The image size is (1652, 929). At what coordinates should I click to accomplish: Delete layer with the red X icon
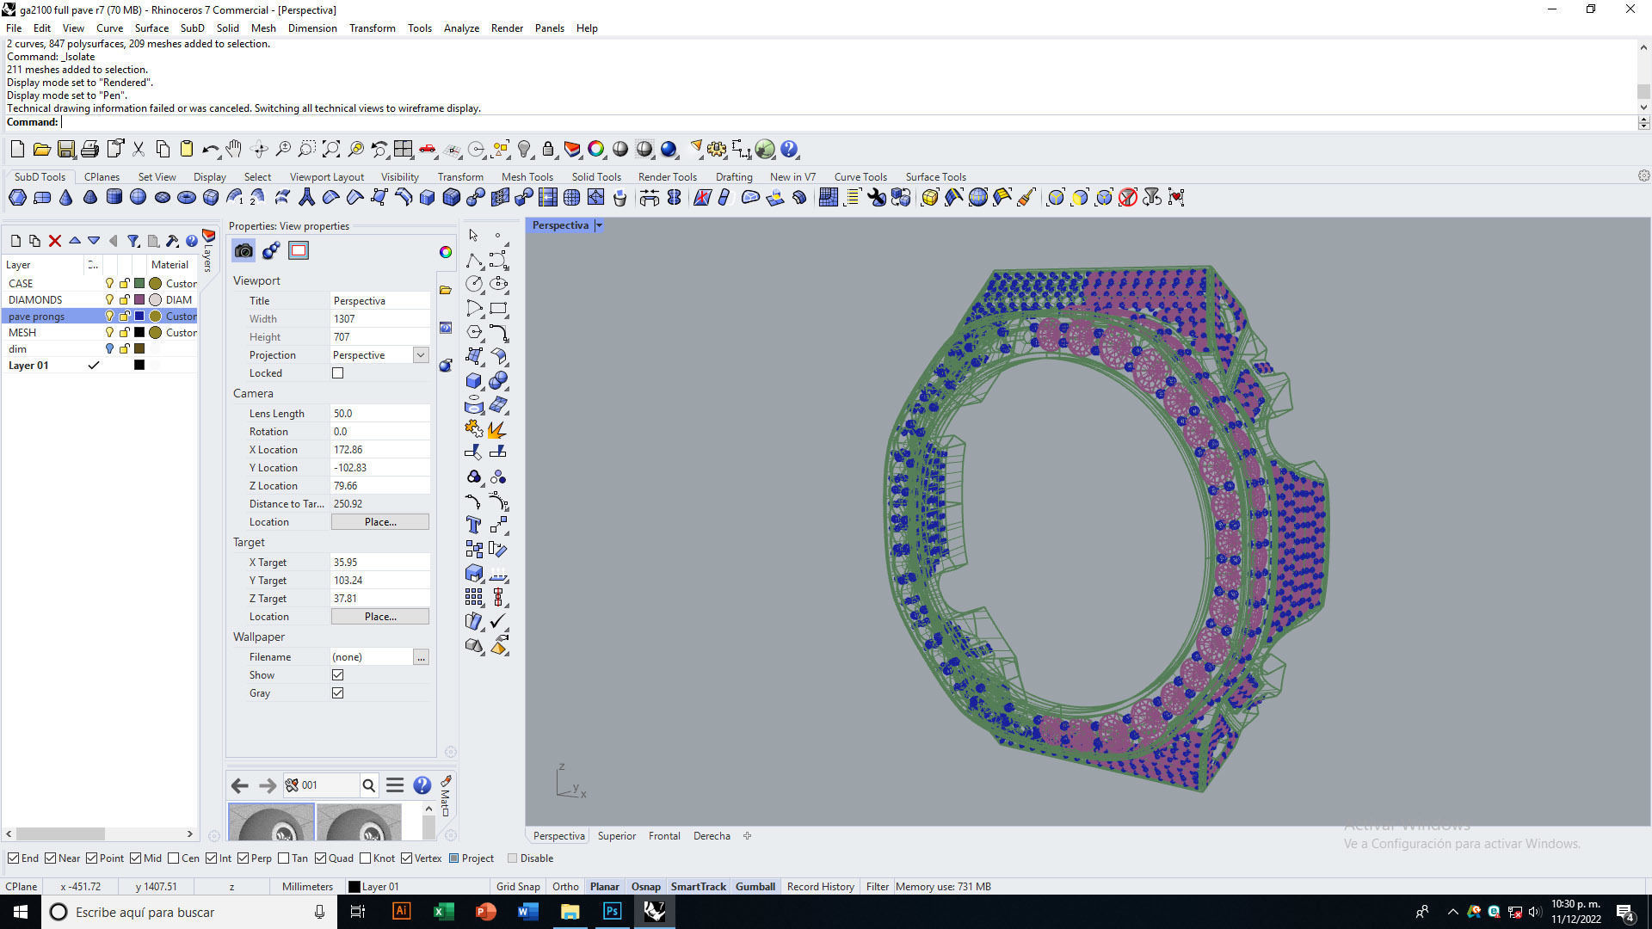[55, 242]
